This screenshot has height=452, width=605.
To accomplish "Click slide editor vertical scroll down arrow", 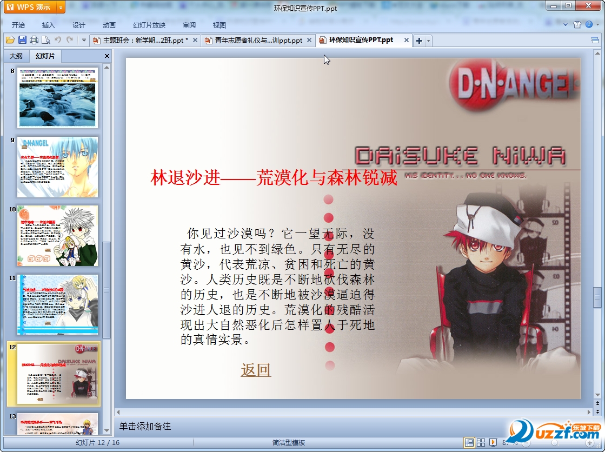I will coord(597,395).
